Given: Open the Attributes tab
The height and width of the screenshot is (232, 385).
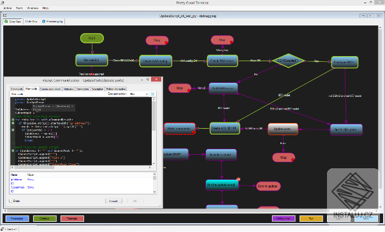Looking at the screenshot, I should coord(68,89).
